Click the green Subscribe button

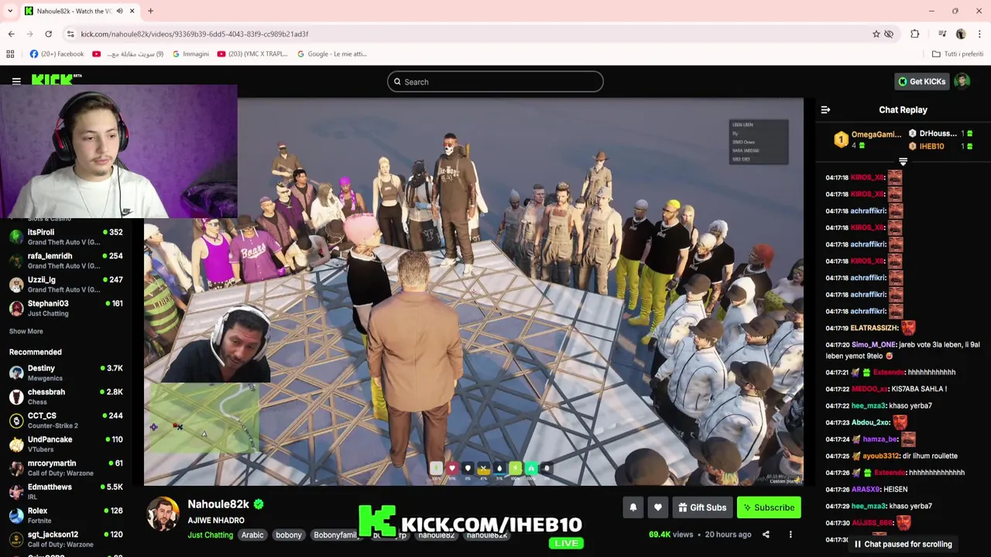click(769, 507)
